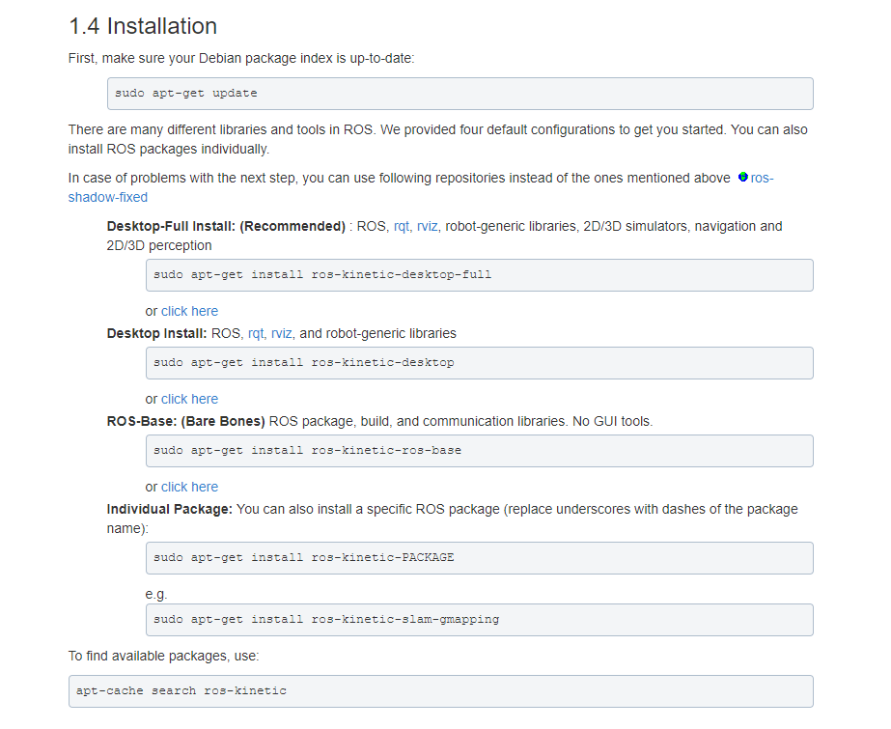Click the ros-kinetic-desktop-full command box
This screenshot has width=891, height=729.
pyautogui.click(x=480, y=275)
